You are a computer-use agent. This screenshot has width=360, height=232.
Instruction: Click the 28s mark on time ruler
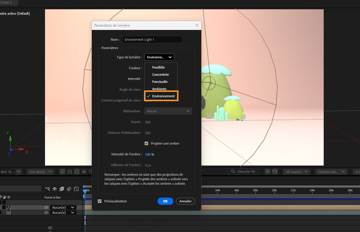pos(350,190)
